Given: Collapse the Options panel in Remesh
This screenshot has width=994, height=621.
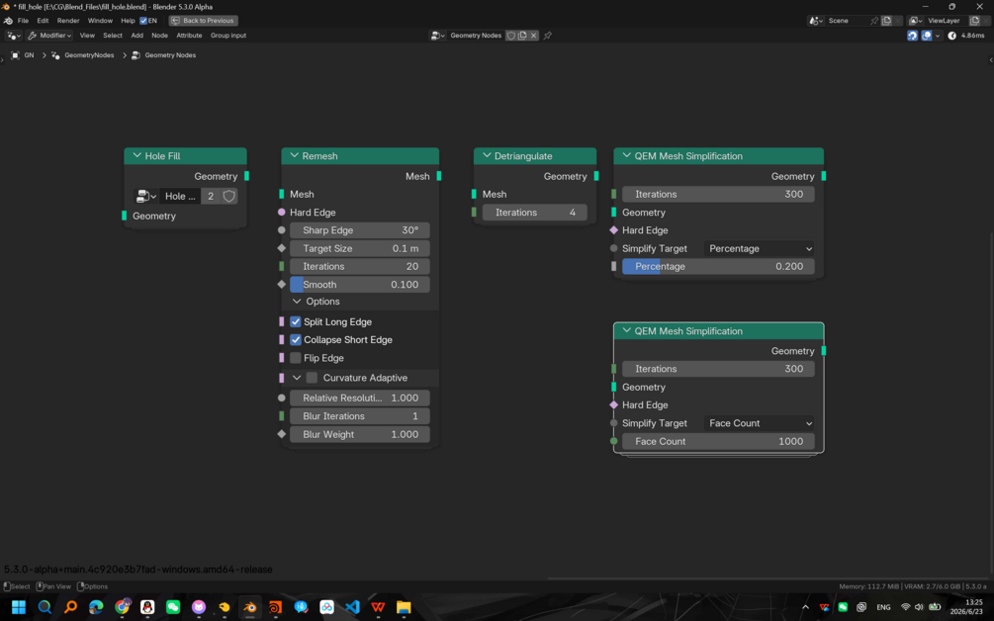Looking at the screenshot, I should (x=297, y=302).
